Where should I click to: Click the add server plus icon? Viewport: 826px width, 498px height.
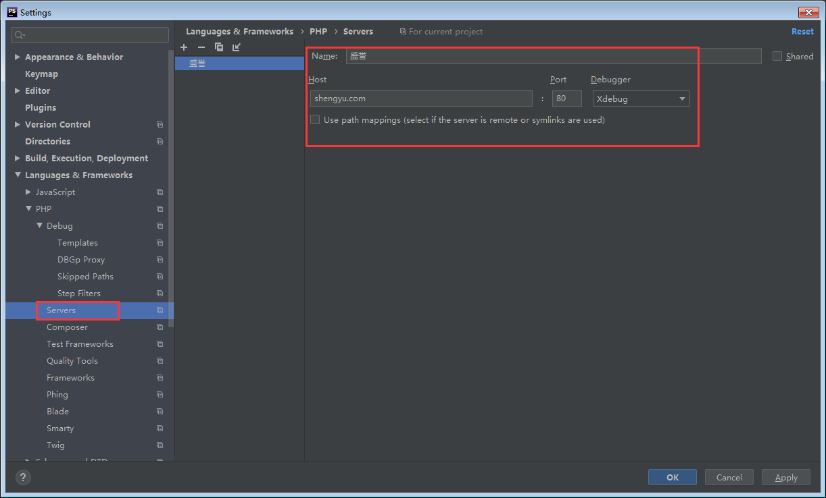click(x=184, y=47)
